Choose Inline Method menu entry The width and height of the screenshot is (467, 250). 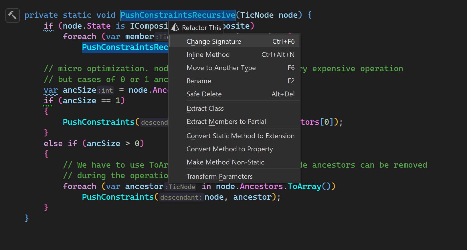click(x=234, y=54)
